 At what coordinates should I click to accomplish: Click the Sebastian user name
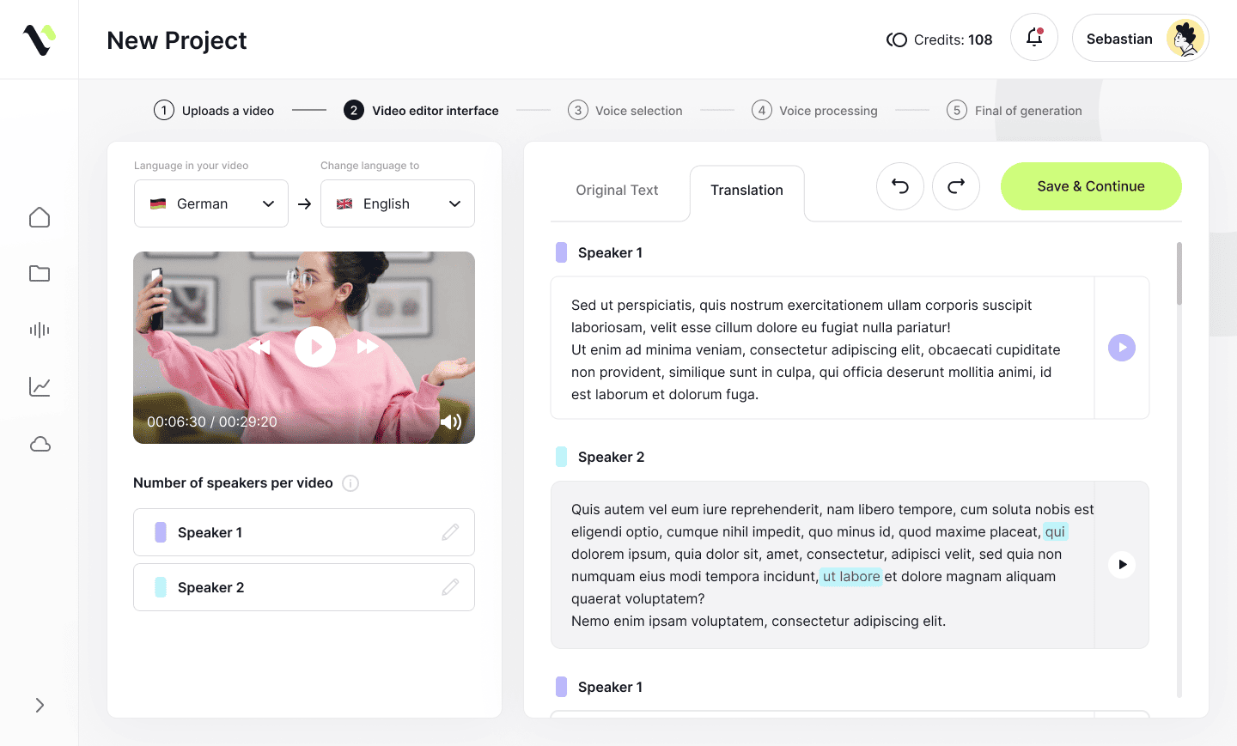(1119, 39)
